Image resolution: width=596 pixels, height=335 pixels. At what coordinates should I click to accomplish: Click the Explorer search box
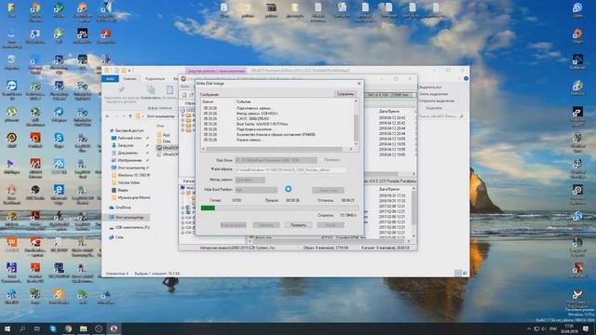point(443,116)
